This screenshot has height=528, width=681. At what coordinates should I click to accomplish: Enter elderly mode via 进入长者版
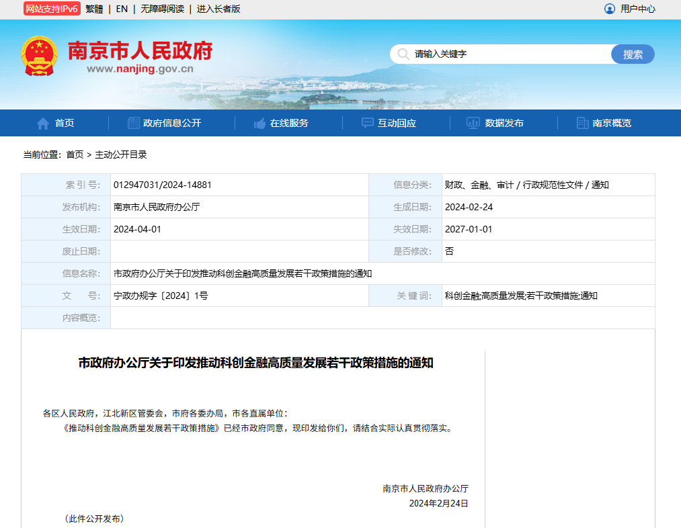217,9
